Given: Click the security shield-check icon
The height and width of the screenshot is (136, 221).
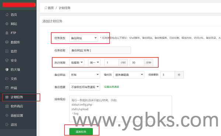Looking at the screenshot, I should [7, 60].
